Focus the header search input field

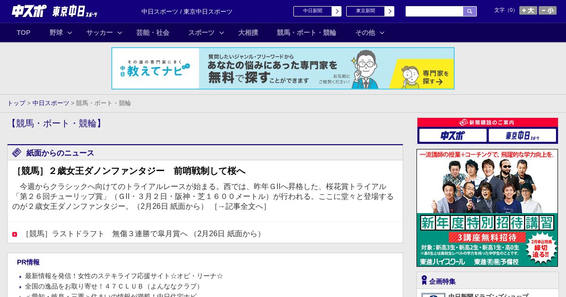click(x=434, y=11)
